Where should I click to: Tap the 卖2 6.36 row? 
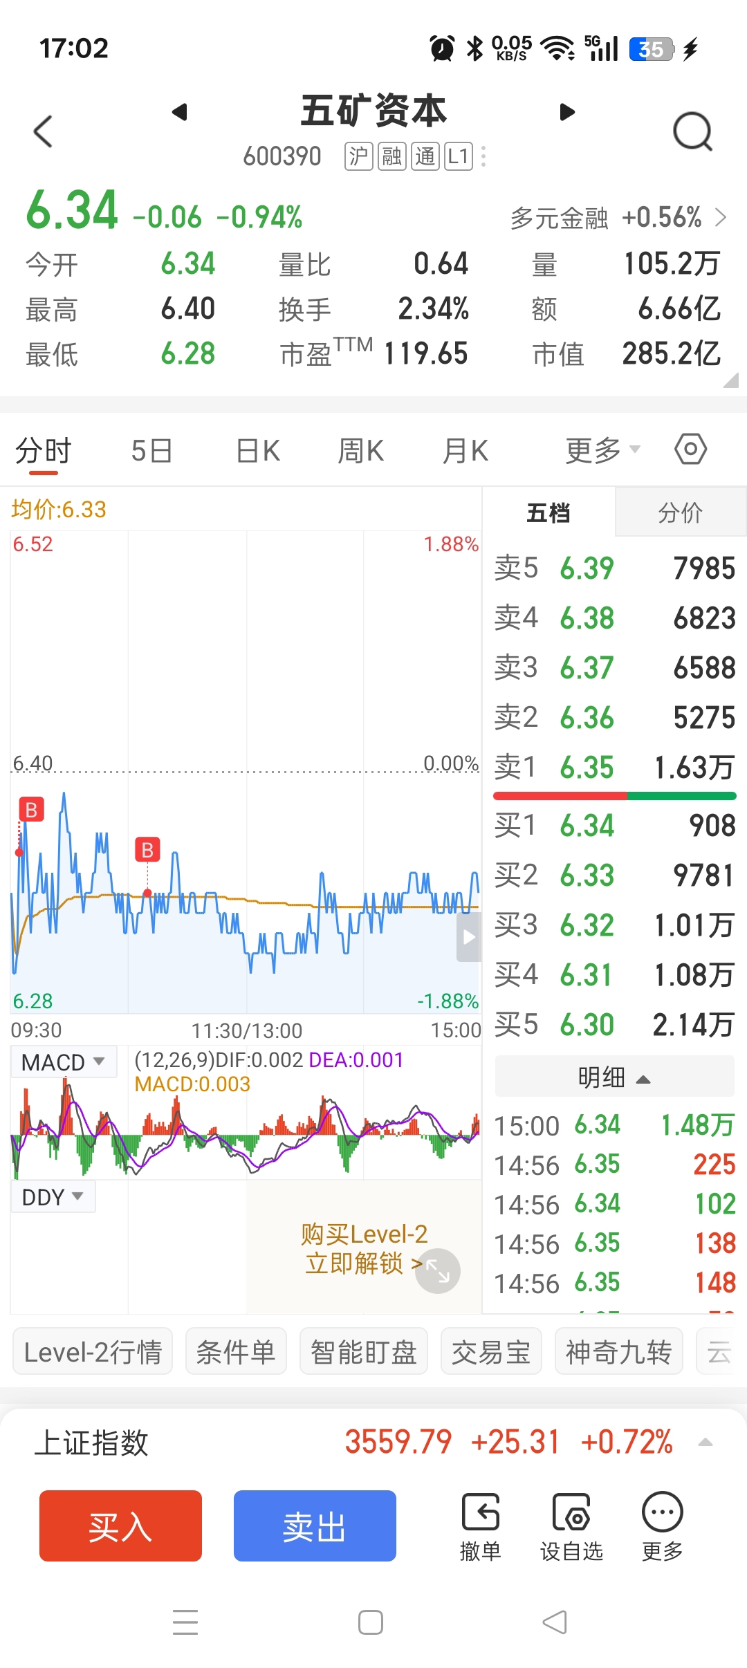614,718
